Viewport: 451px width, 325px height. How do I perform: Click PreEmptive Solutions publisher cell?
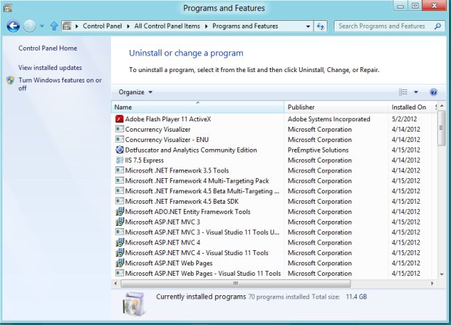(x=318, y=150)
